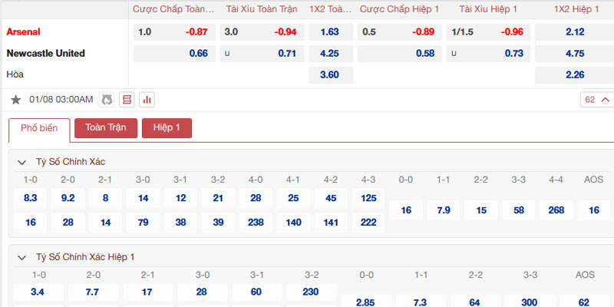Screen dimensions: 614x307
Task: Choose draw 1X2 odds 3.60
Action: (x=331, y=74)
